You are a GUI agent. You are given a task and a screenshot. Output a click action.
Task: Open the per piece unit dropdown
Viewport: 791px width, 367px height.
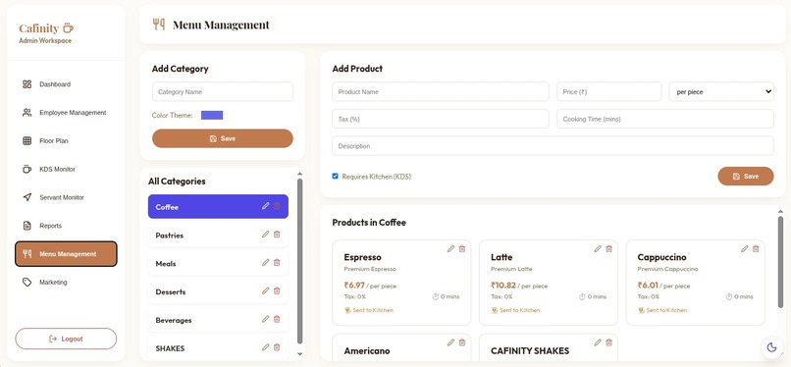721,92
